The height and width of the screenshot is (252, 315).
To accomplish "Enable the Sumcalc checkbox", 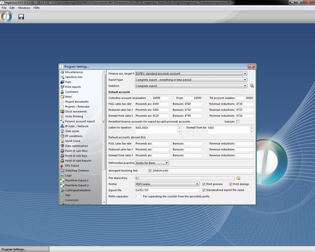I will (237, 122).
